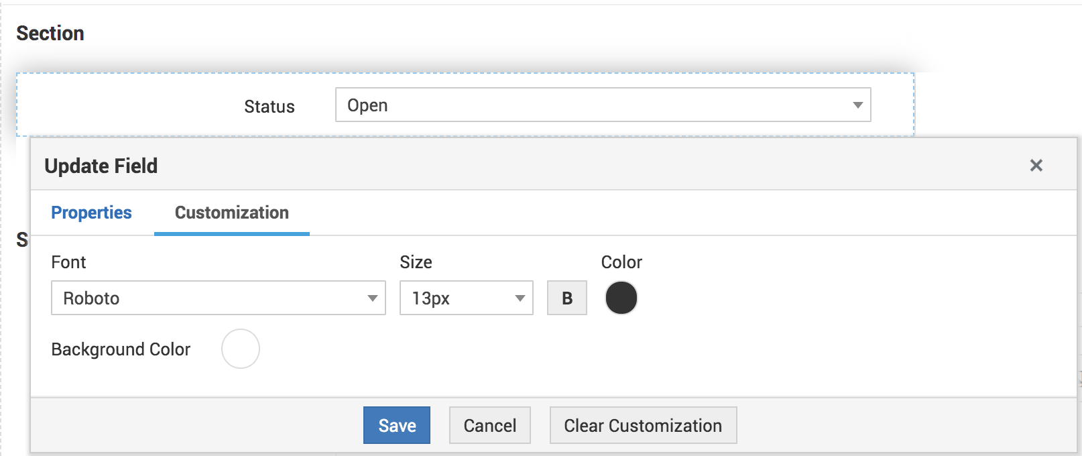Click the Status dropdown arrow icon
1082x456 pixels.
pos(857,105)
